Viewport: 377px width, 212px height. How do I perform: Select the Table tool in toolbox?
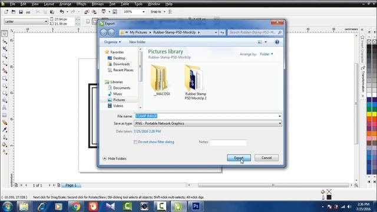point(4,115)
